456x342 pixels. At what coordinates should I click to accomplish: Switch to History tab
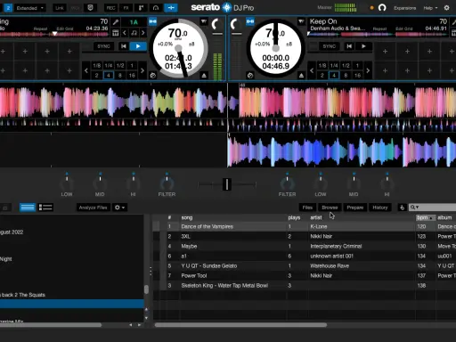(380, 208)
